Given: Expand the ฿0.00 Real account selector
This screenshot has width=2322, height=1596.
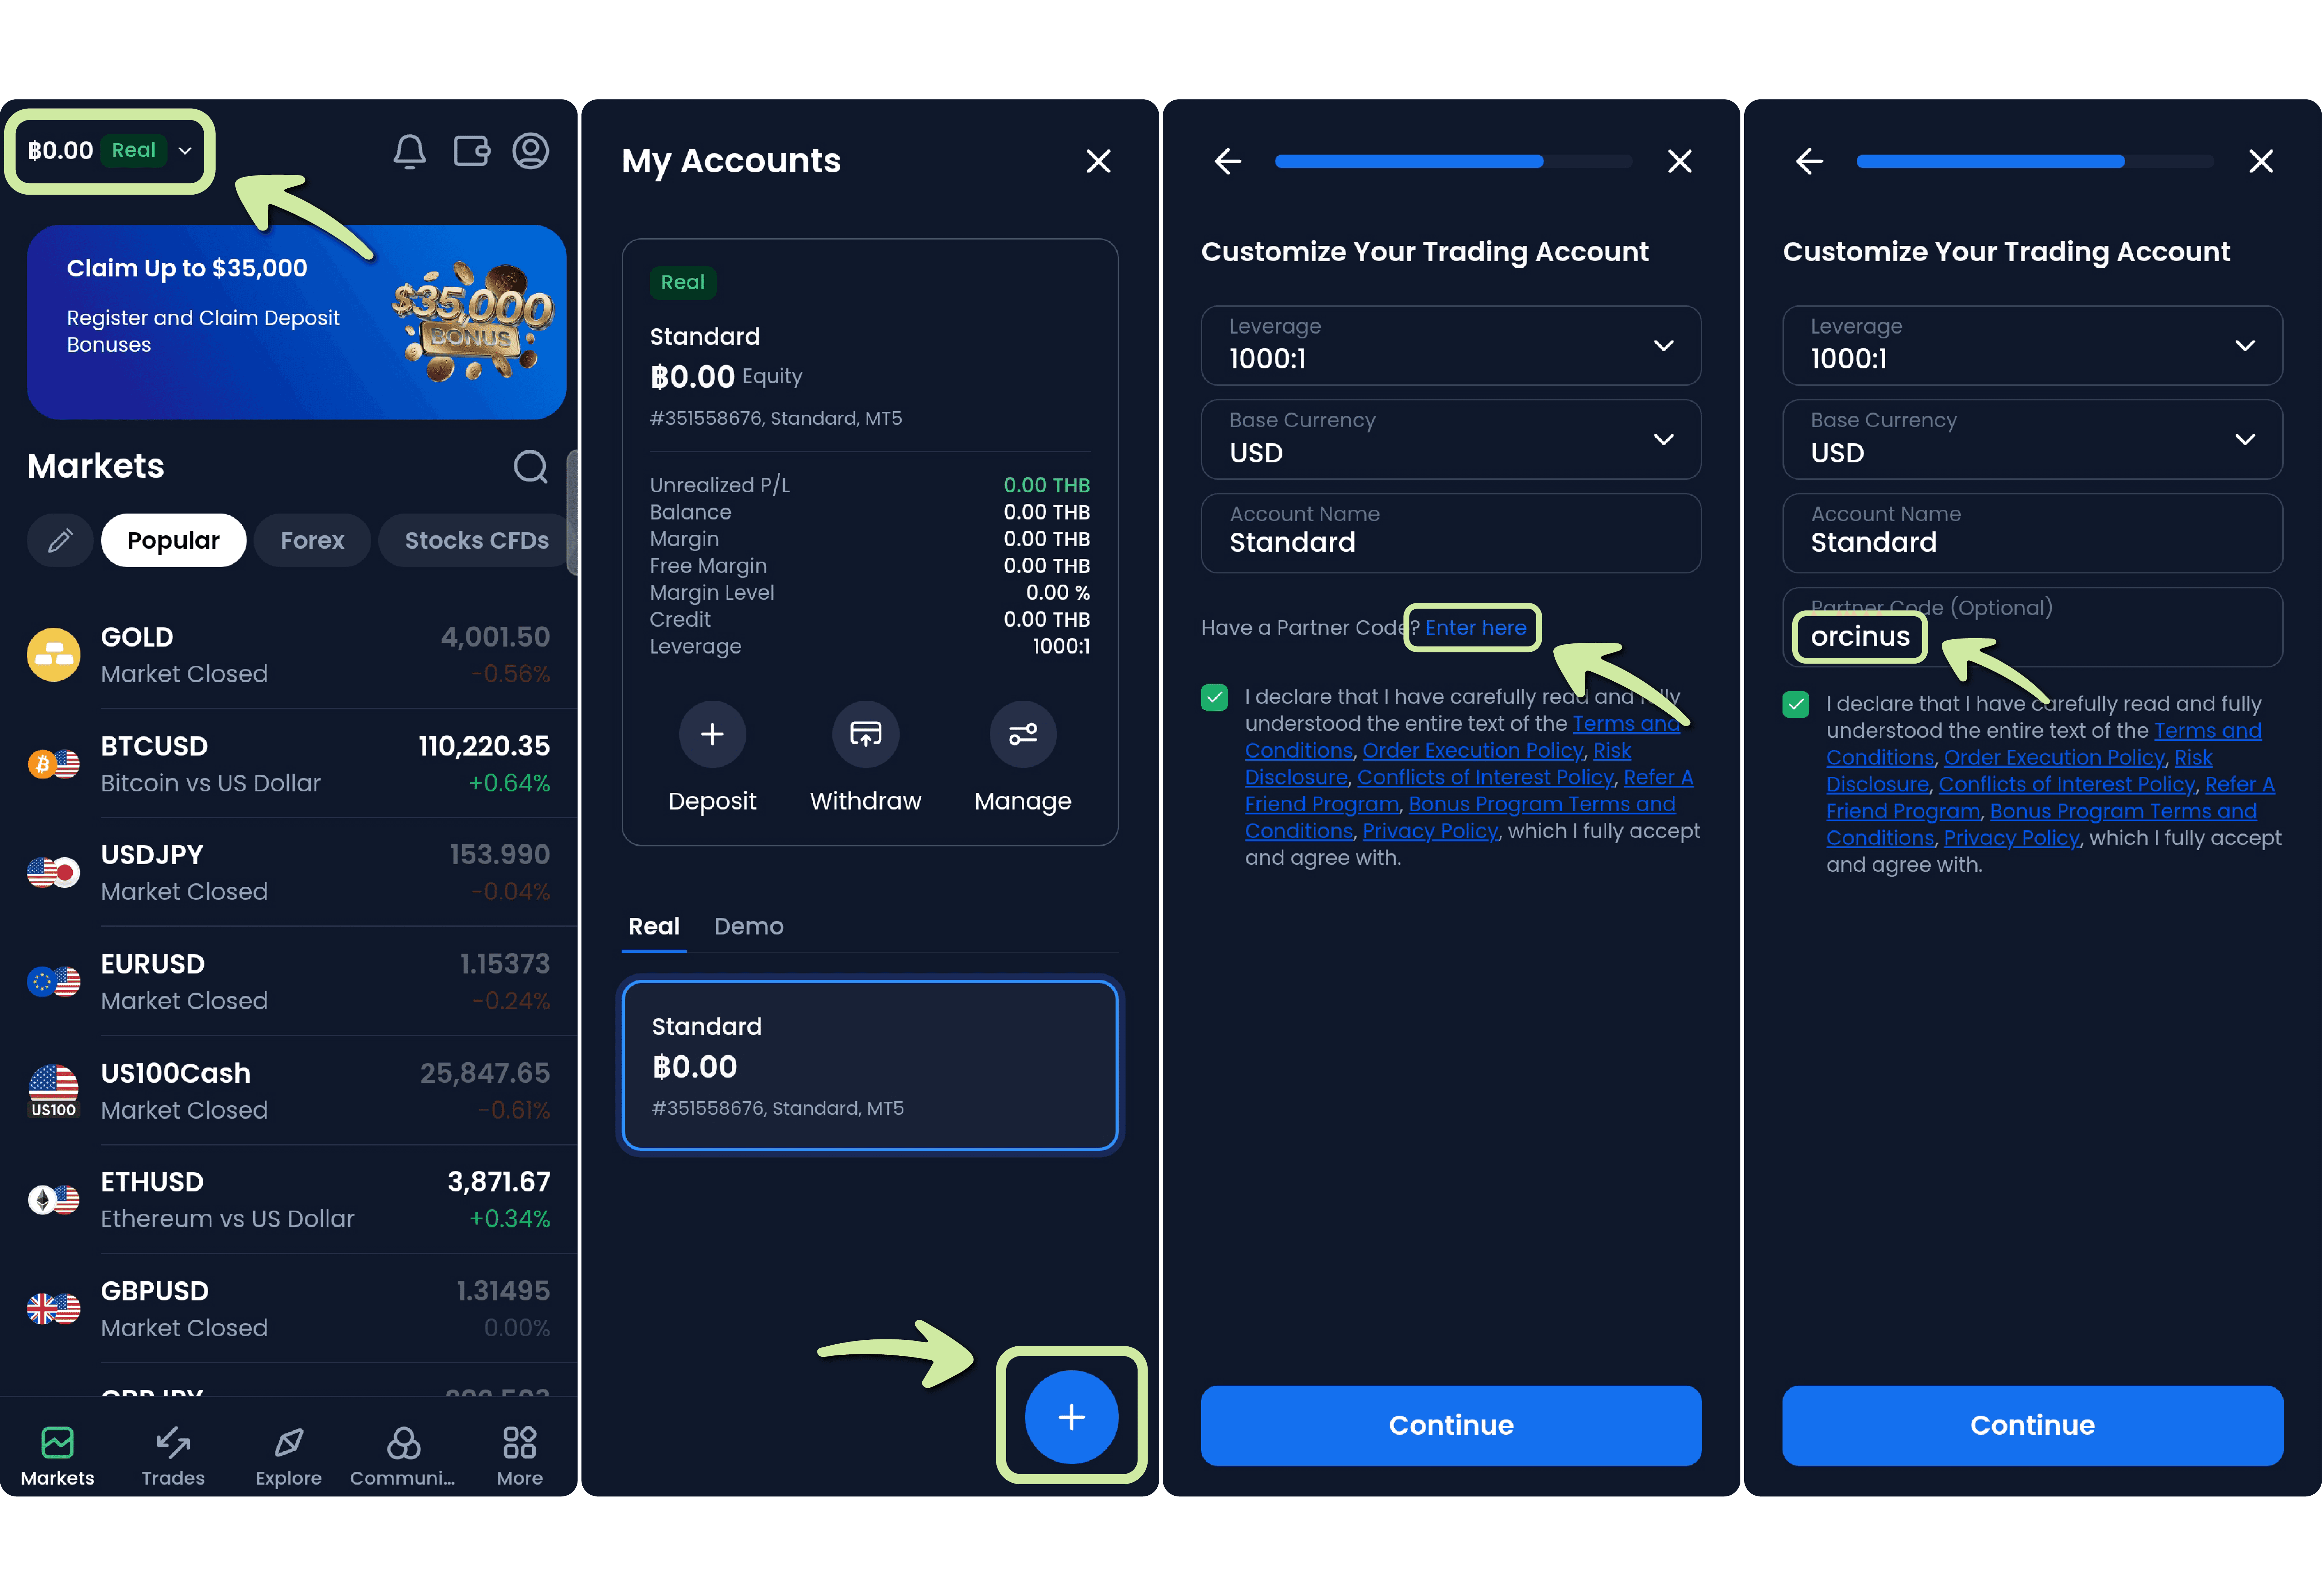Looking at the screenshot, I should click(x=110, y=151).
